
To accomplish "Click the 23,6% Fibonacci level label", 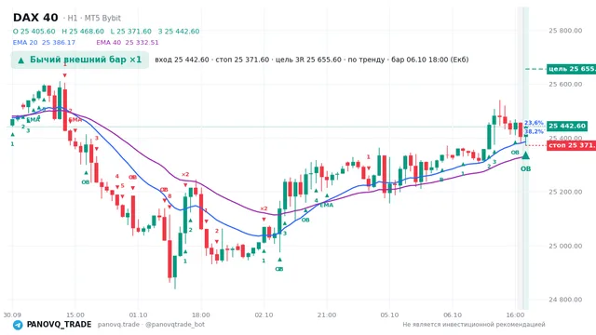I will click(x=534, y=123).
